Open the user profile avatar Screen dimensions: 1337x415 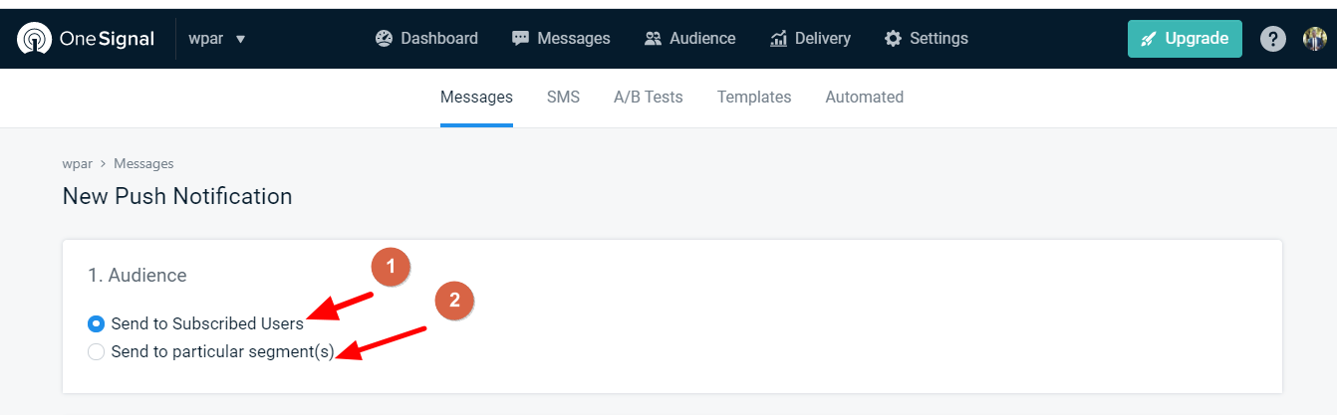(x=1314, y=39)
